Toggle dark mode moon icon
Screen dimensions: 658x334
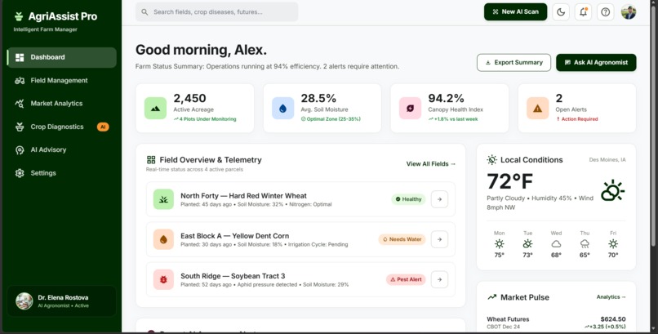[x=561, y=12]
